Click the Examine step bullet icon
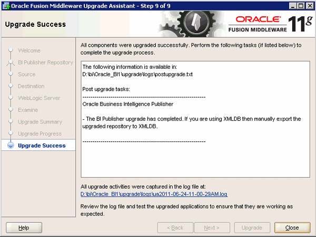 point(11,109)
